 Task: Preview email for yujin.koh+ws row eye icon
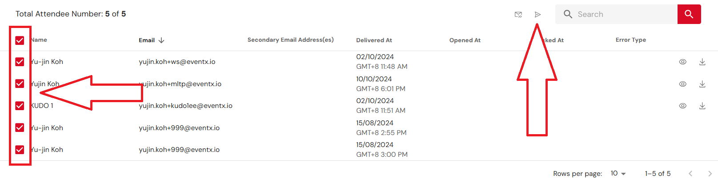pos(683,62)
